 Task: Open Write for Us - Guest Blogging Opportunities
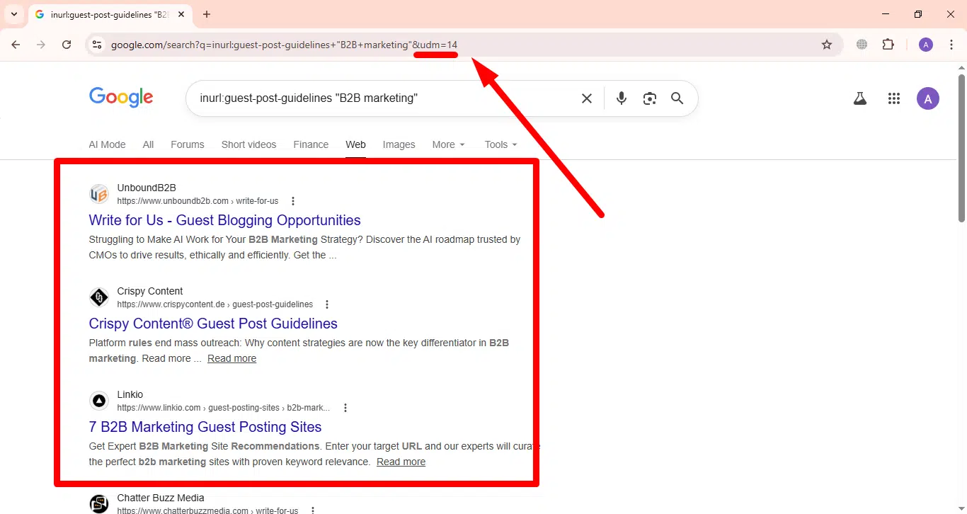point(225,220)
